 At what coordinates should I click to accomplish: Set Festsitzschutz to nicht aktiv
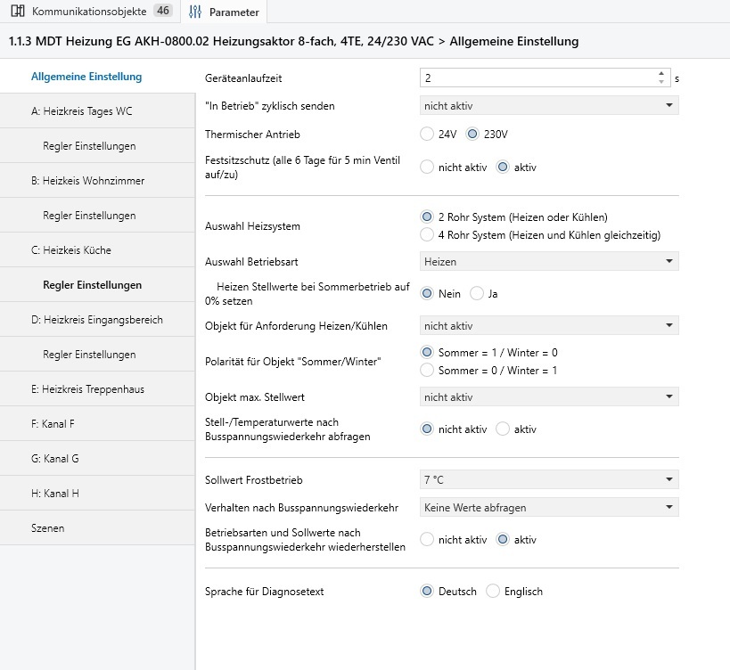[427, 167]
